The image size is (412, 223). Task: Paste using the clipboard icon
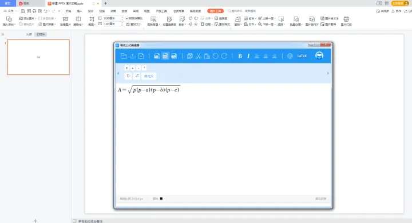[207, 56]
